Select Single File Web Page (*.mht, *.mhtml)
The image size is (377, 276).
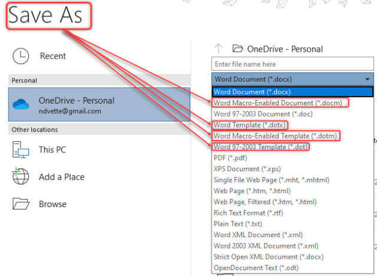[x=272, y=180]
